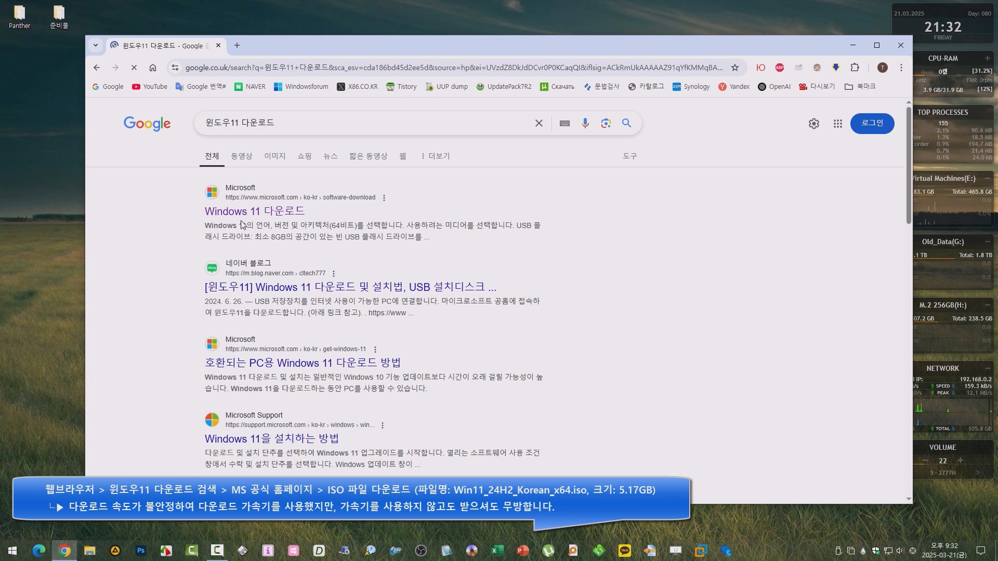
Task: Open the Chrome home page button
Action: pyautogui.click(x=152, y=68)
